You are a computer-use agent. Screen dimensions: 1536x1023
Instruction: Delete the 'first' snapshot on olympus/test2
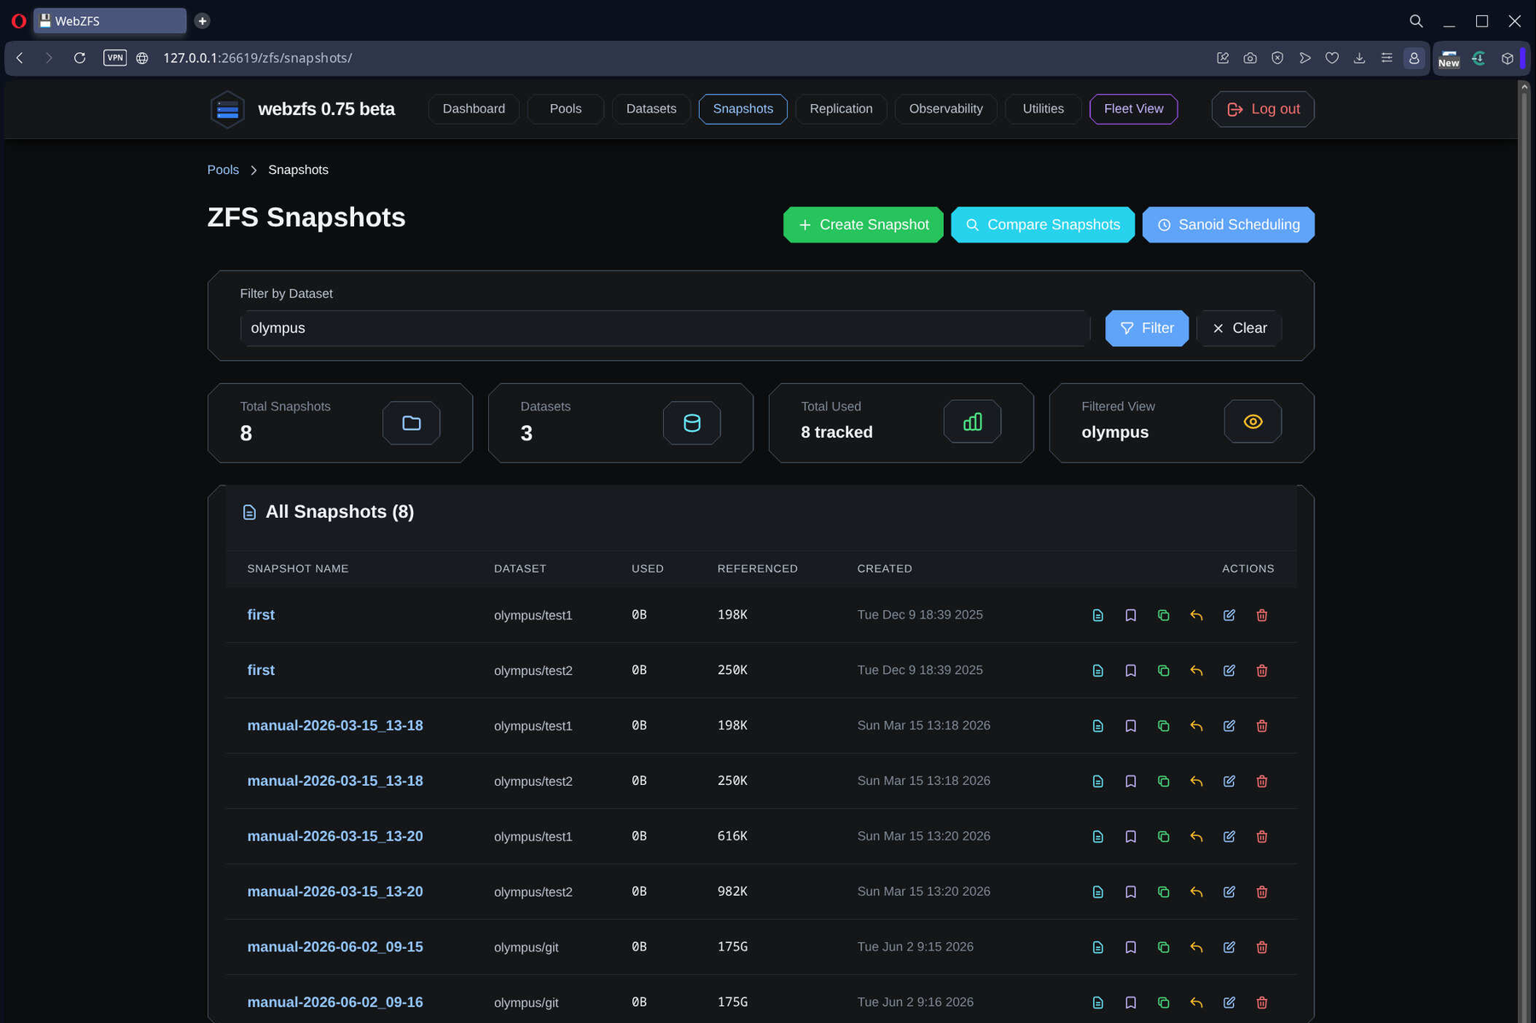(1262, 671)
